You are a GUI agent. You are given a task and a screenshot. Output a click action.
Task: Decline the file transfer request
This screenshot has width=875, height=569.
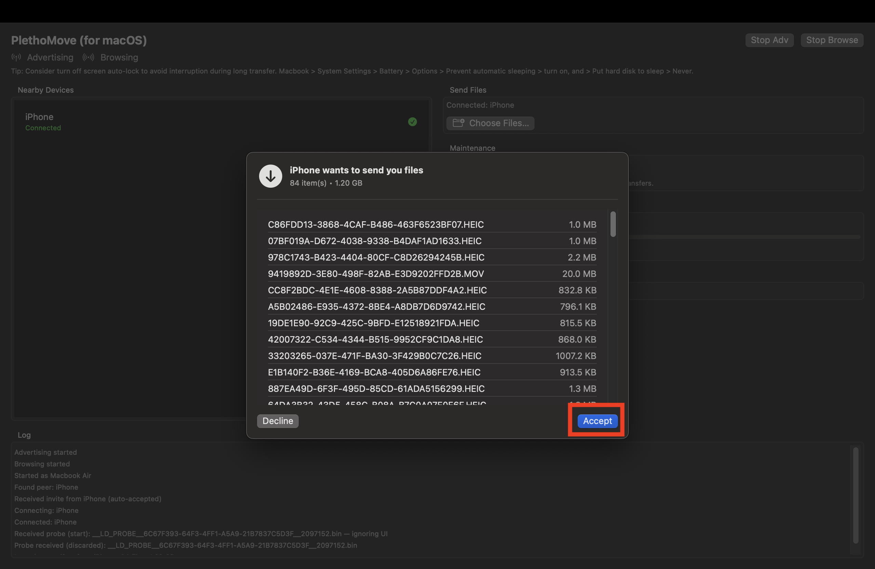tap(278, 421)
